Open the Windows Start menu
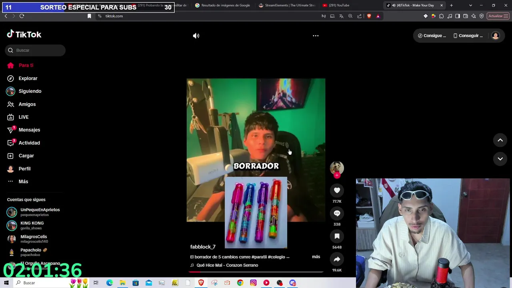512x288 pixels. pyautogui.click(x=6, y=283)
